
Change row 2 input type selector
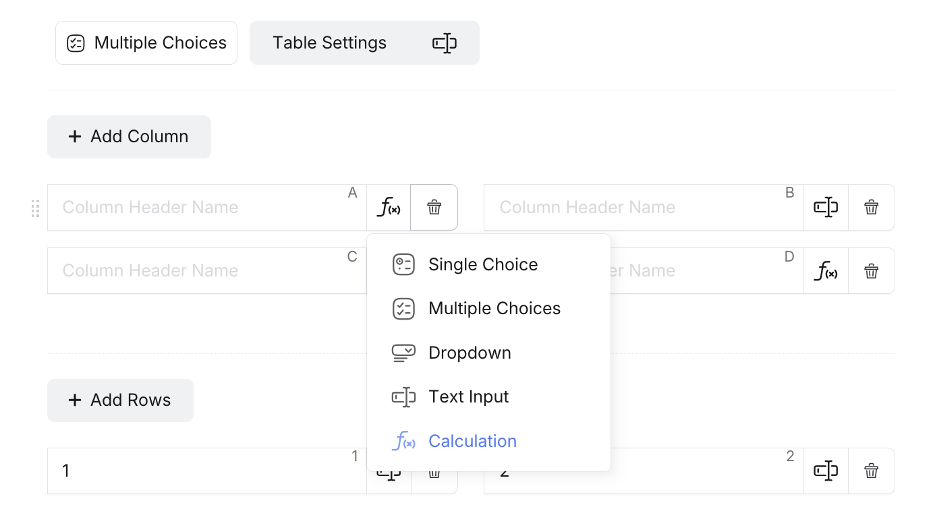pos(826,471)
